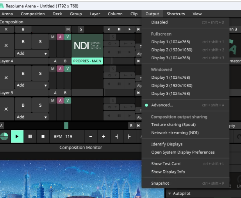Open Advanced output settings

click(x=186, y=105)
